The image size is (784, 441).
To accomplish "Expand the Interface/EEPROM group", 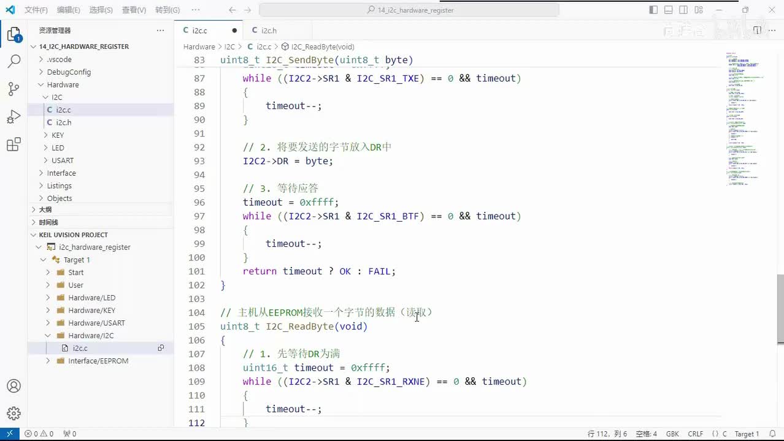I will coord(98,361).
